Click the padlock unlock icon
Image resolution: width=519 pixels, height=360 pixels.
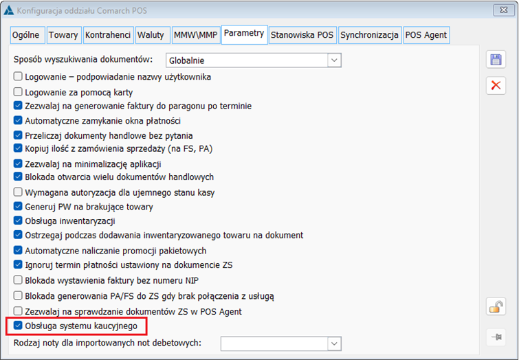[496, 307]
